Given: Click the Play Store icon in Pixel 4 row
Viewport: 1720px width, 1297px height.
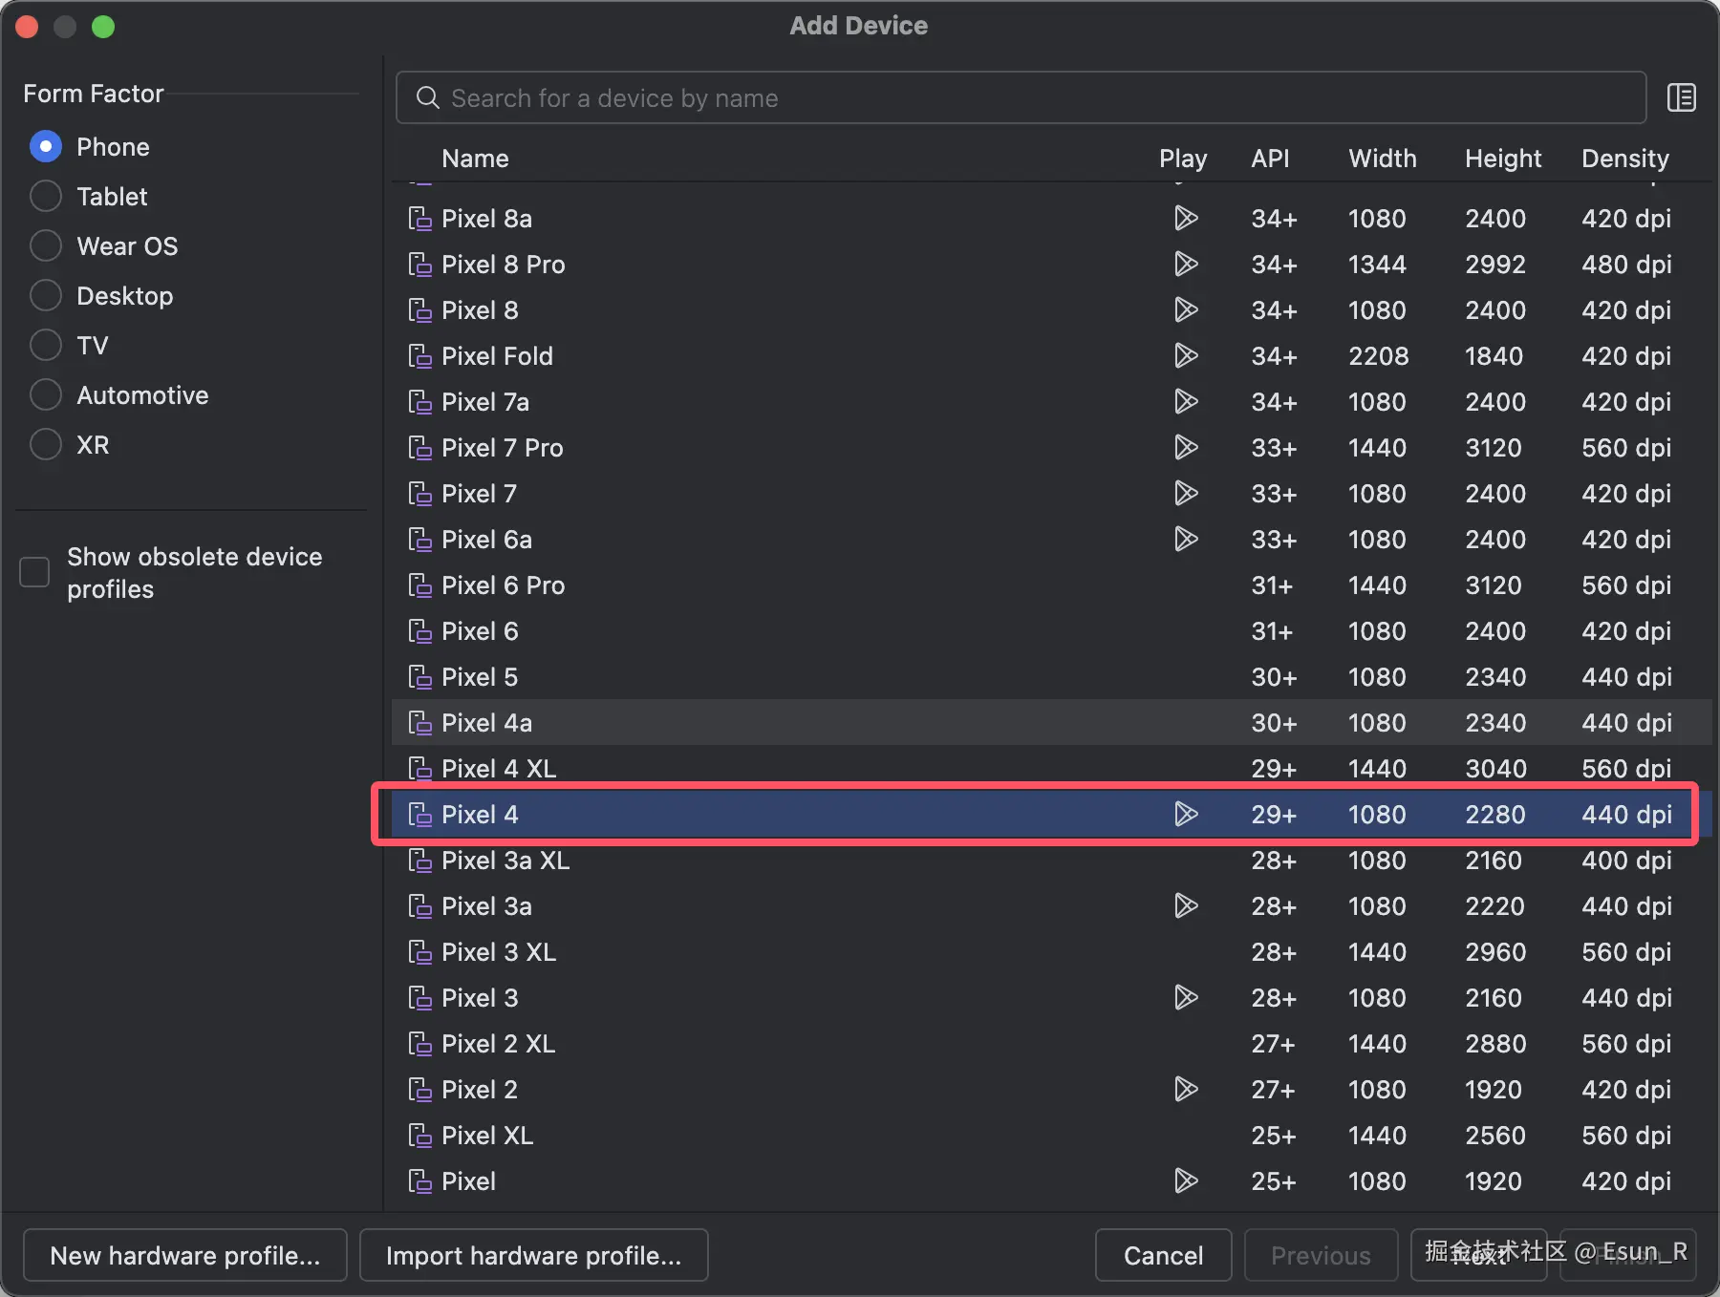Looking at the screenshot, I should [1186, 815].
